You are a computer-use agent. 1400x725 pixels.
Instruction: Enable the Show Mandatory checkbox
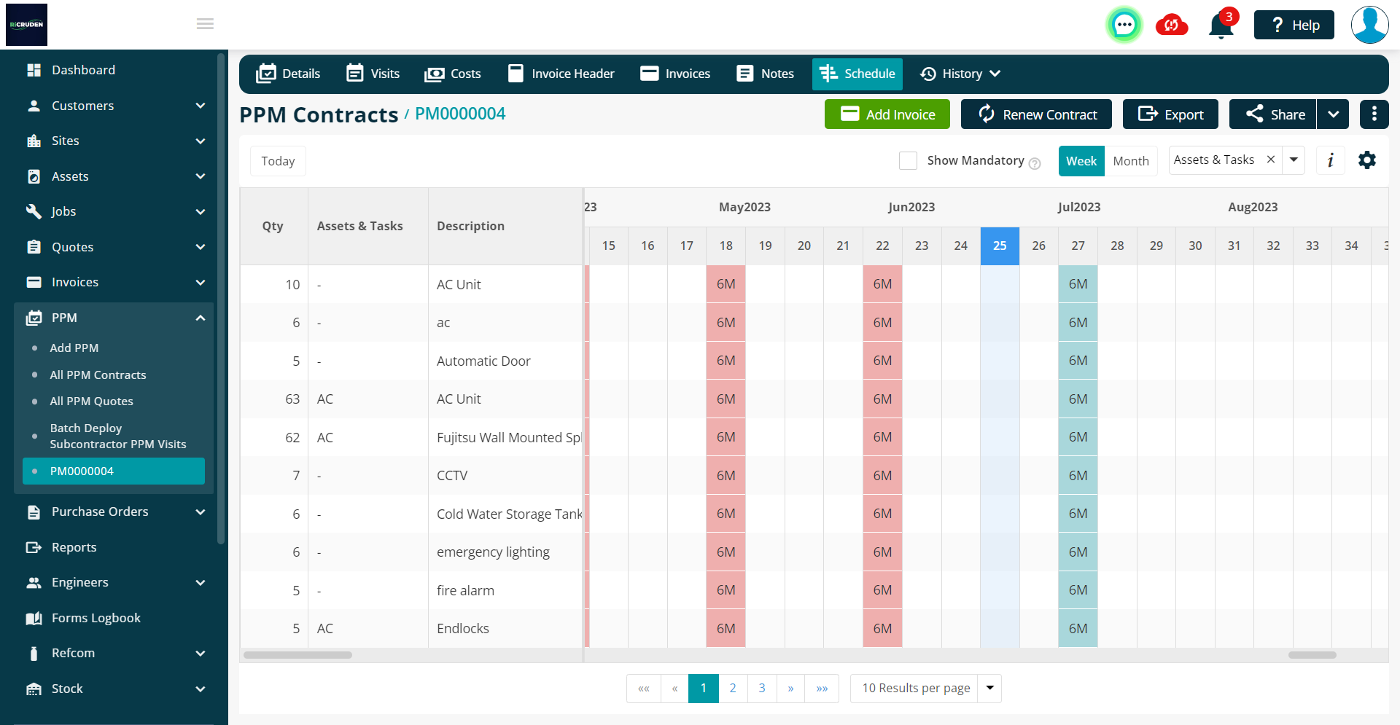pos(908,160)
